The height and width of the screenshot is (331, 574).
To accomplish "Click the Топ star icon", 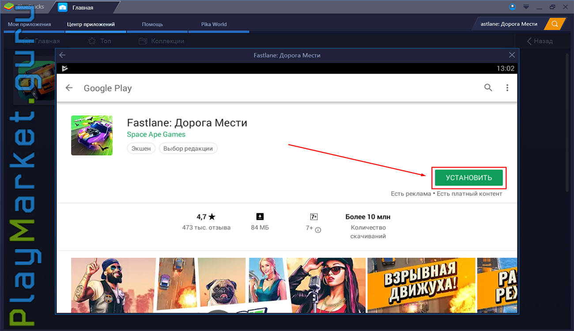I will pos(92,41).
